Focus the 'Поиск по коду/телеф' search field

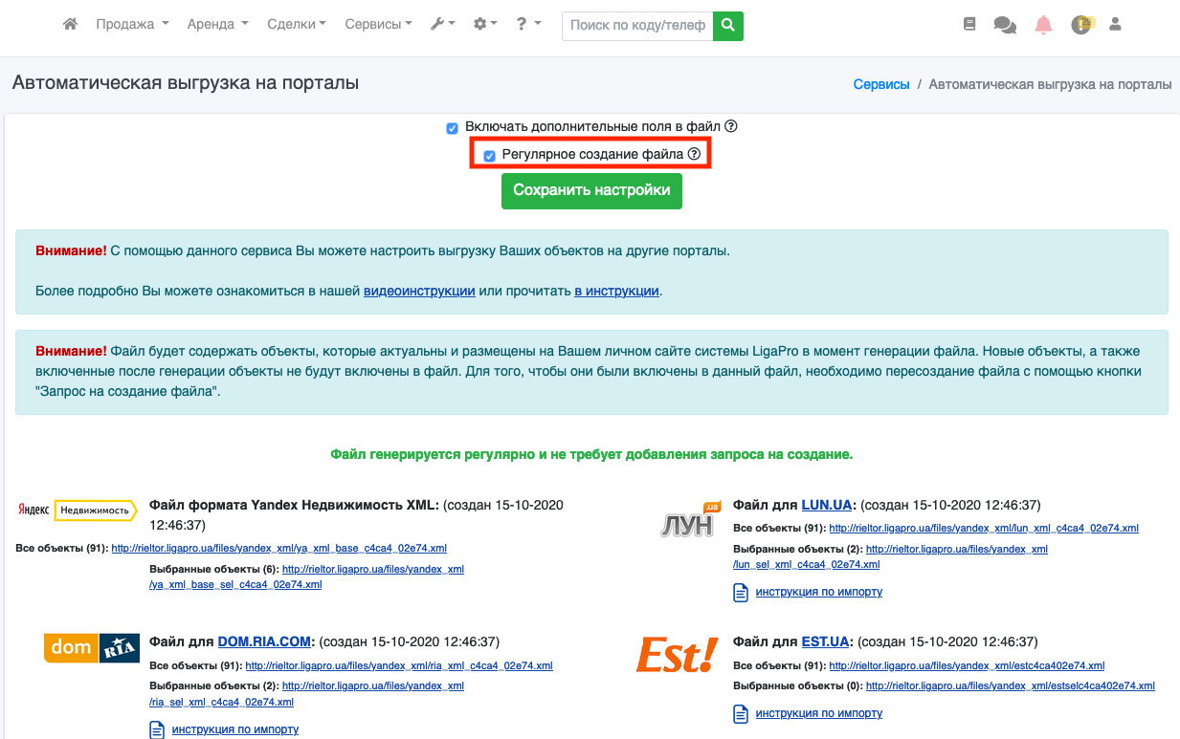(x=638, y=25)
